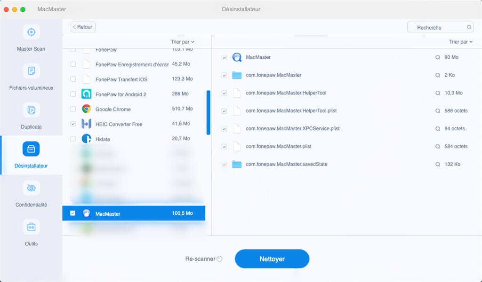This screenshot has width=482, height=282.
Task: Click the com.fonepaw.MacMaster folder icon
Action: pos(237,75)
